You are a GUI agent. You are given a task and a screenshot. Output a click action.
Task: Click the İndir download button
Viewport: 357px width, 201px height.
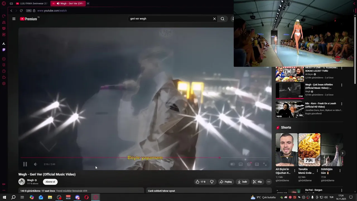242,182
